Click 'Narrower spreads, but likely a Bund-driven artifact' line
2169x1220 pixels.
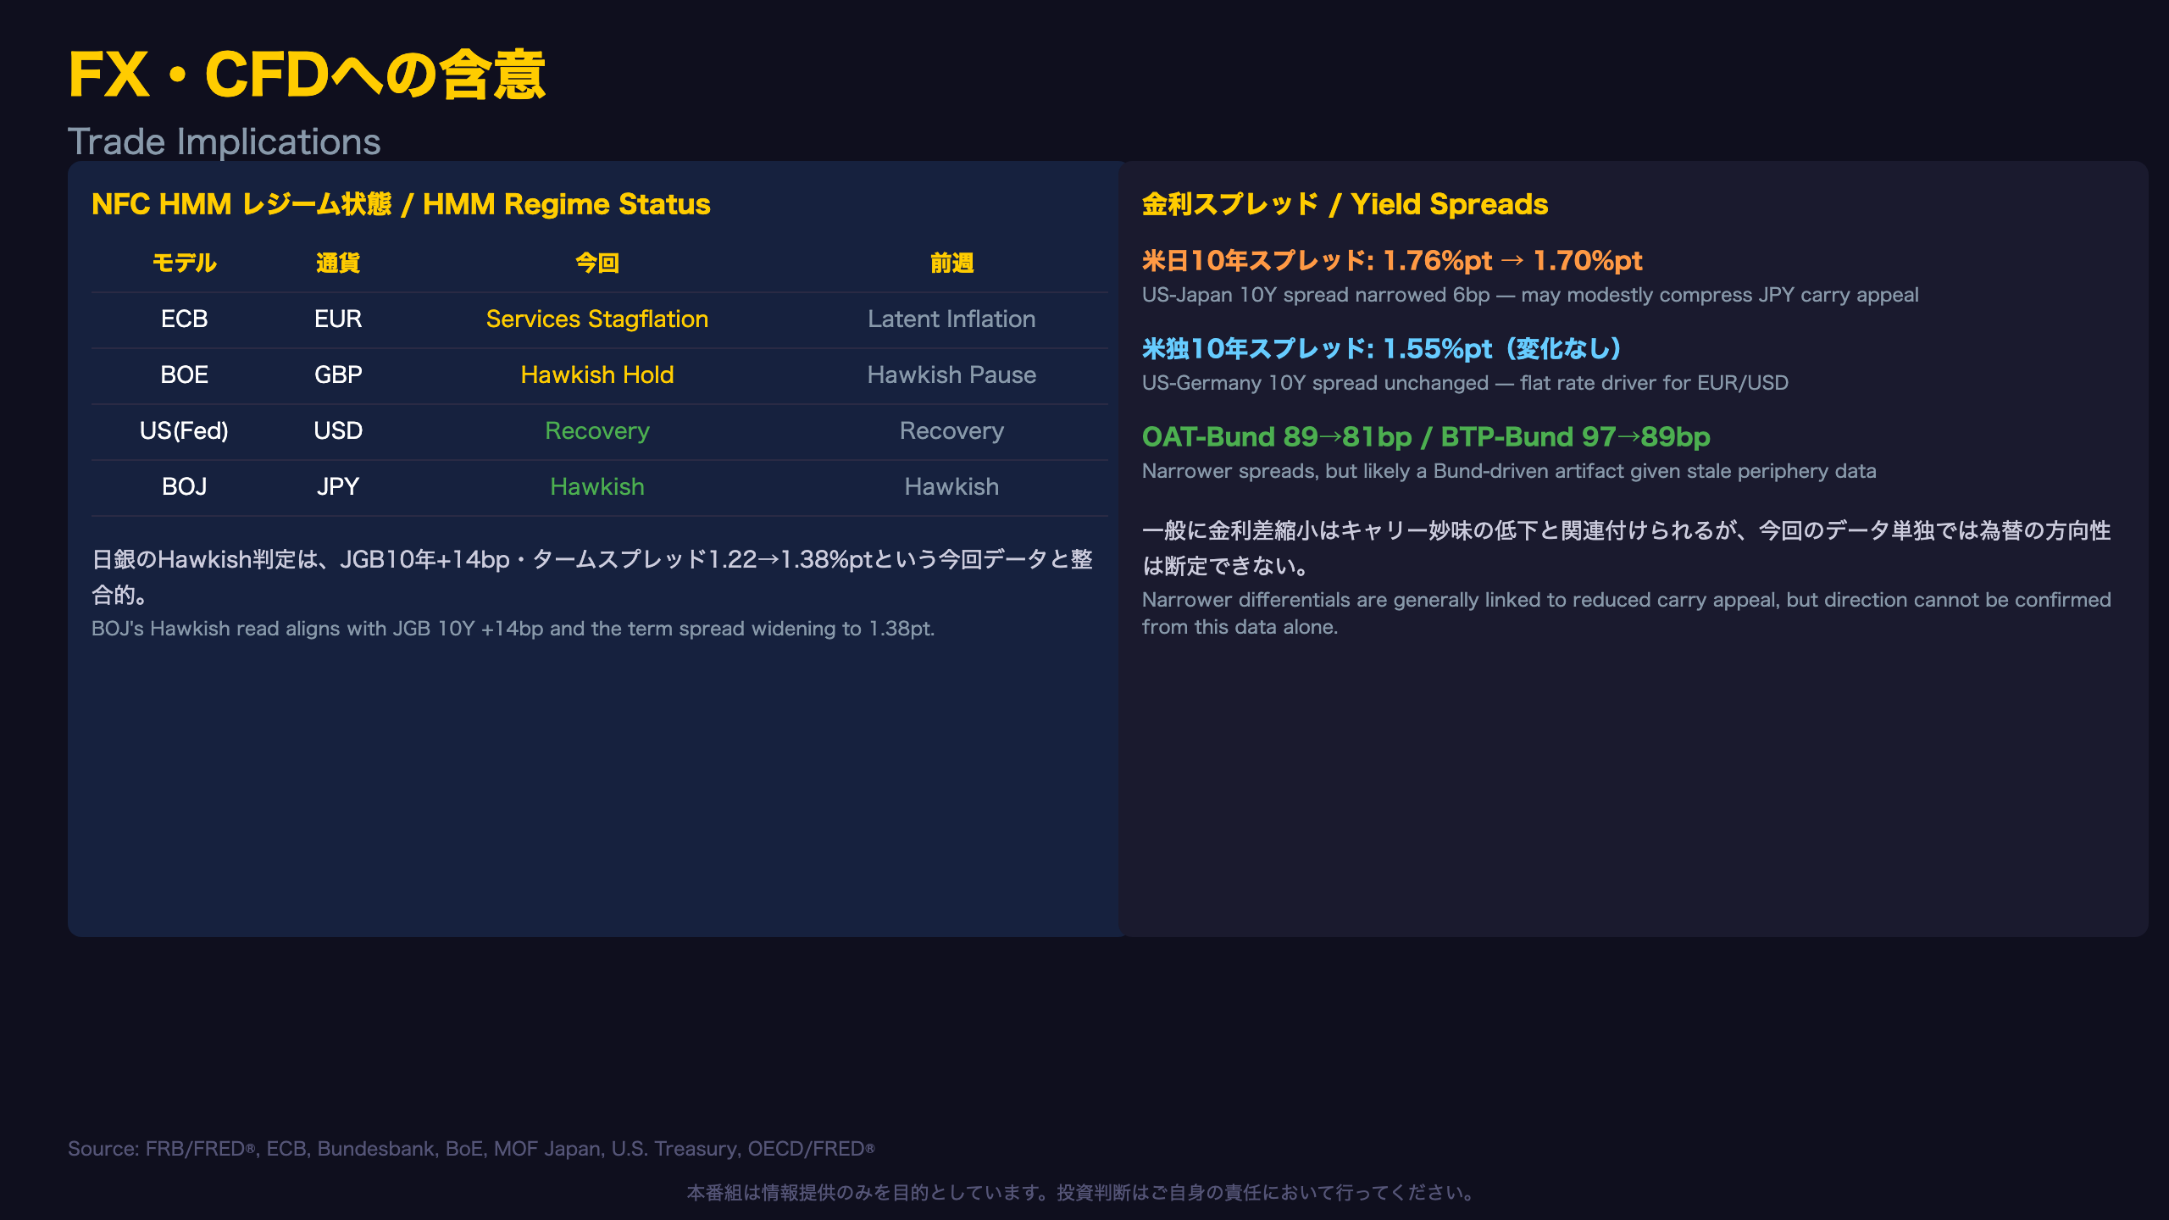tap(1509, 471)
